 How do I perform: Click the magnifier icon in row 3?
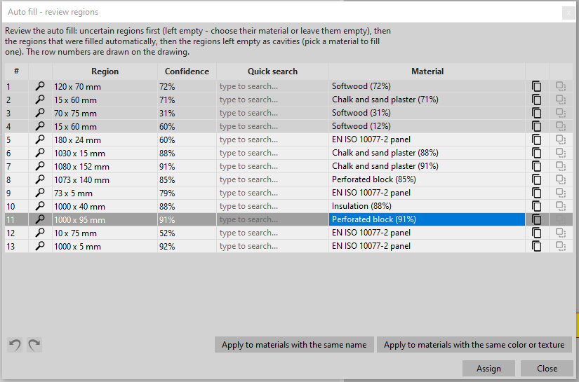pyautogui.click(x=40, y=113)
